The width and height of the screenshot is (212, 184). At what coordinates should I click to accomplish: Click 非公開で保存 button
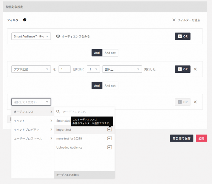pyautogui.click(x=182, y=138)
